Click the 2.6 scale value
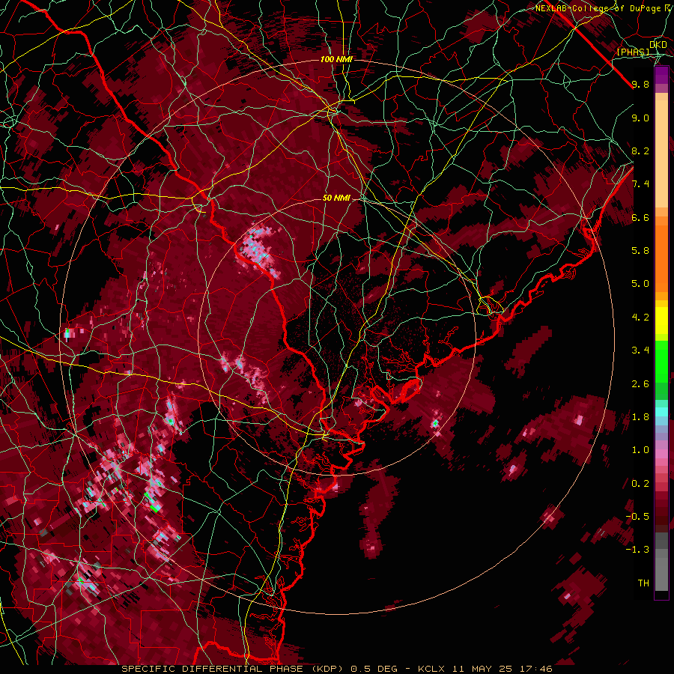This screenshot has width=674, height=674. pyautogui.click(x=640, y=384)
